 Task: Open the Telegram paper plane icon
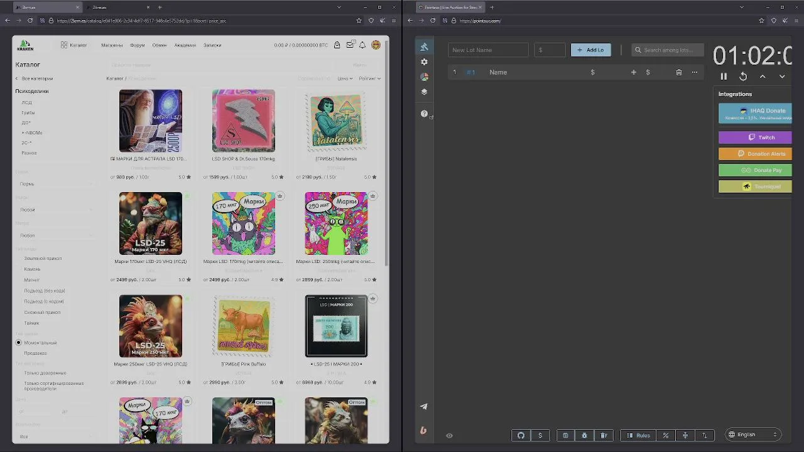[424, 407]
